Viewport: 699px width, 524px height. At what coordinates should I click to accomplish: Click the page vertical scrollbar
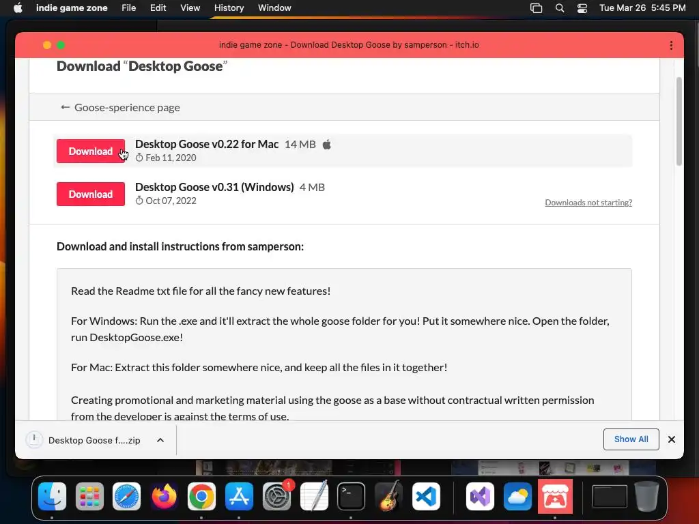679,121
